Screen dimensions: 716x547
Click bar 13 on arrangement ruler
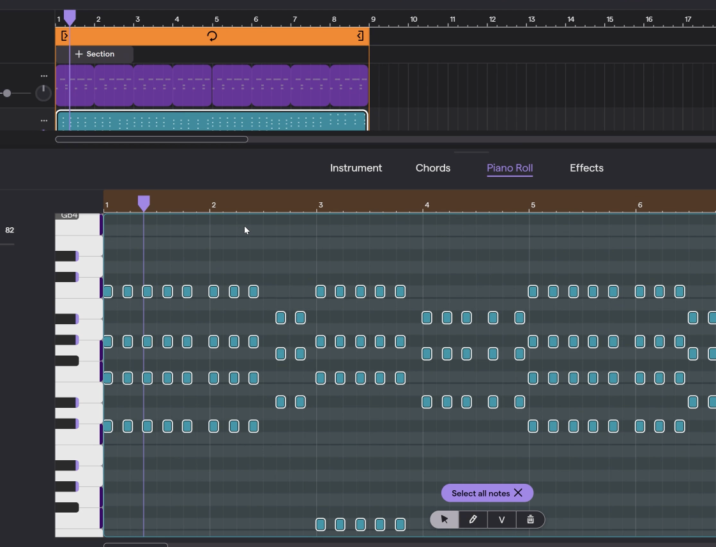(531, 19)
